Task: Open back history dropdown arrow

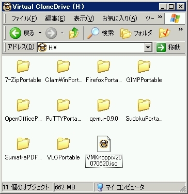Action: pos(40,33)
